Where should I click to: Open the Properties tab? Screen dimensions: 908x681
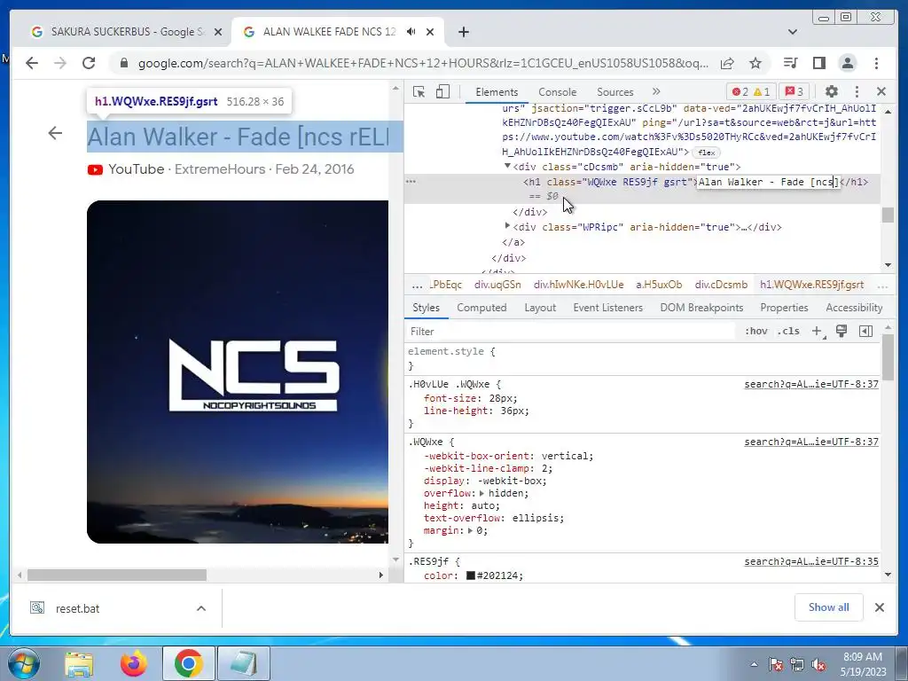click(x=784, y=308)
